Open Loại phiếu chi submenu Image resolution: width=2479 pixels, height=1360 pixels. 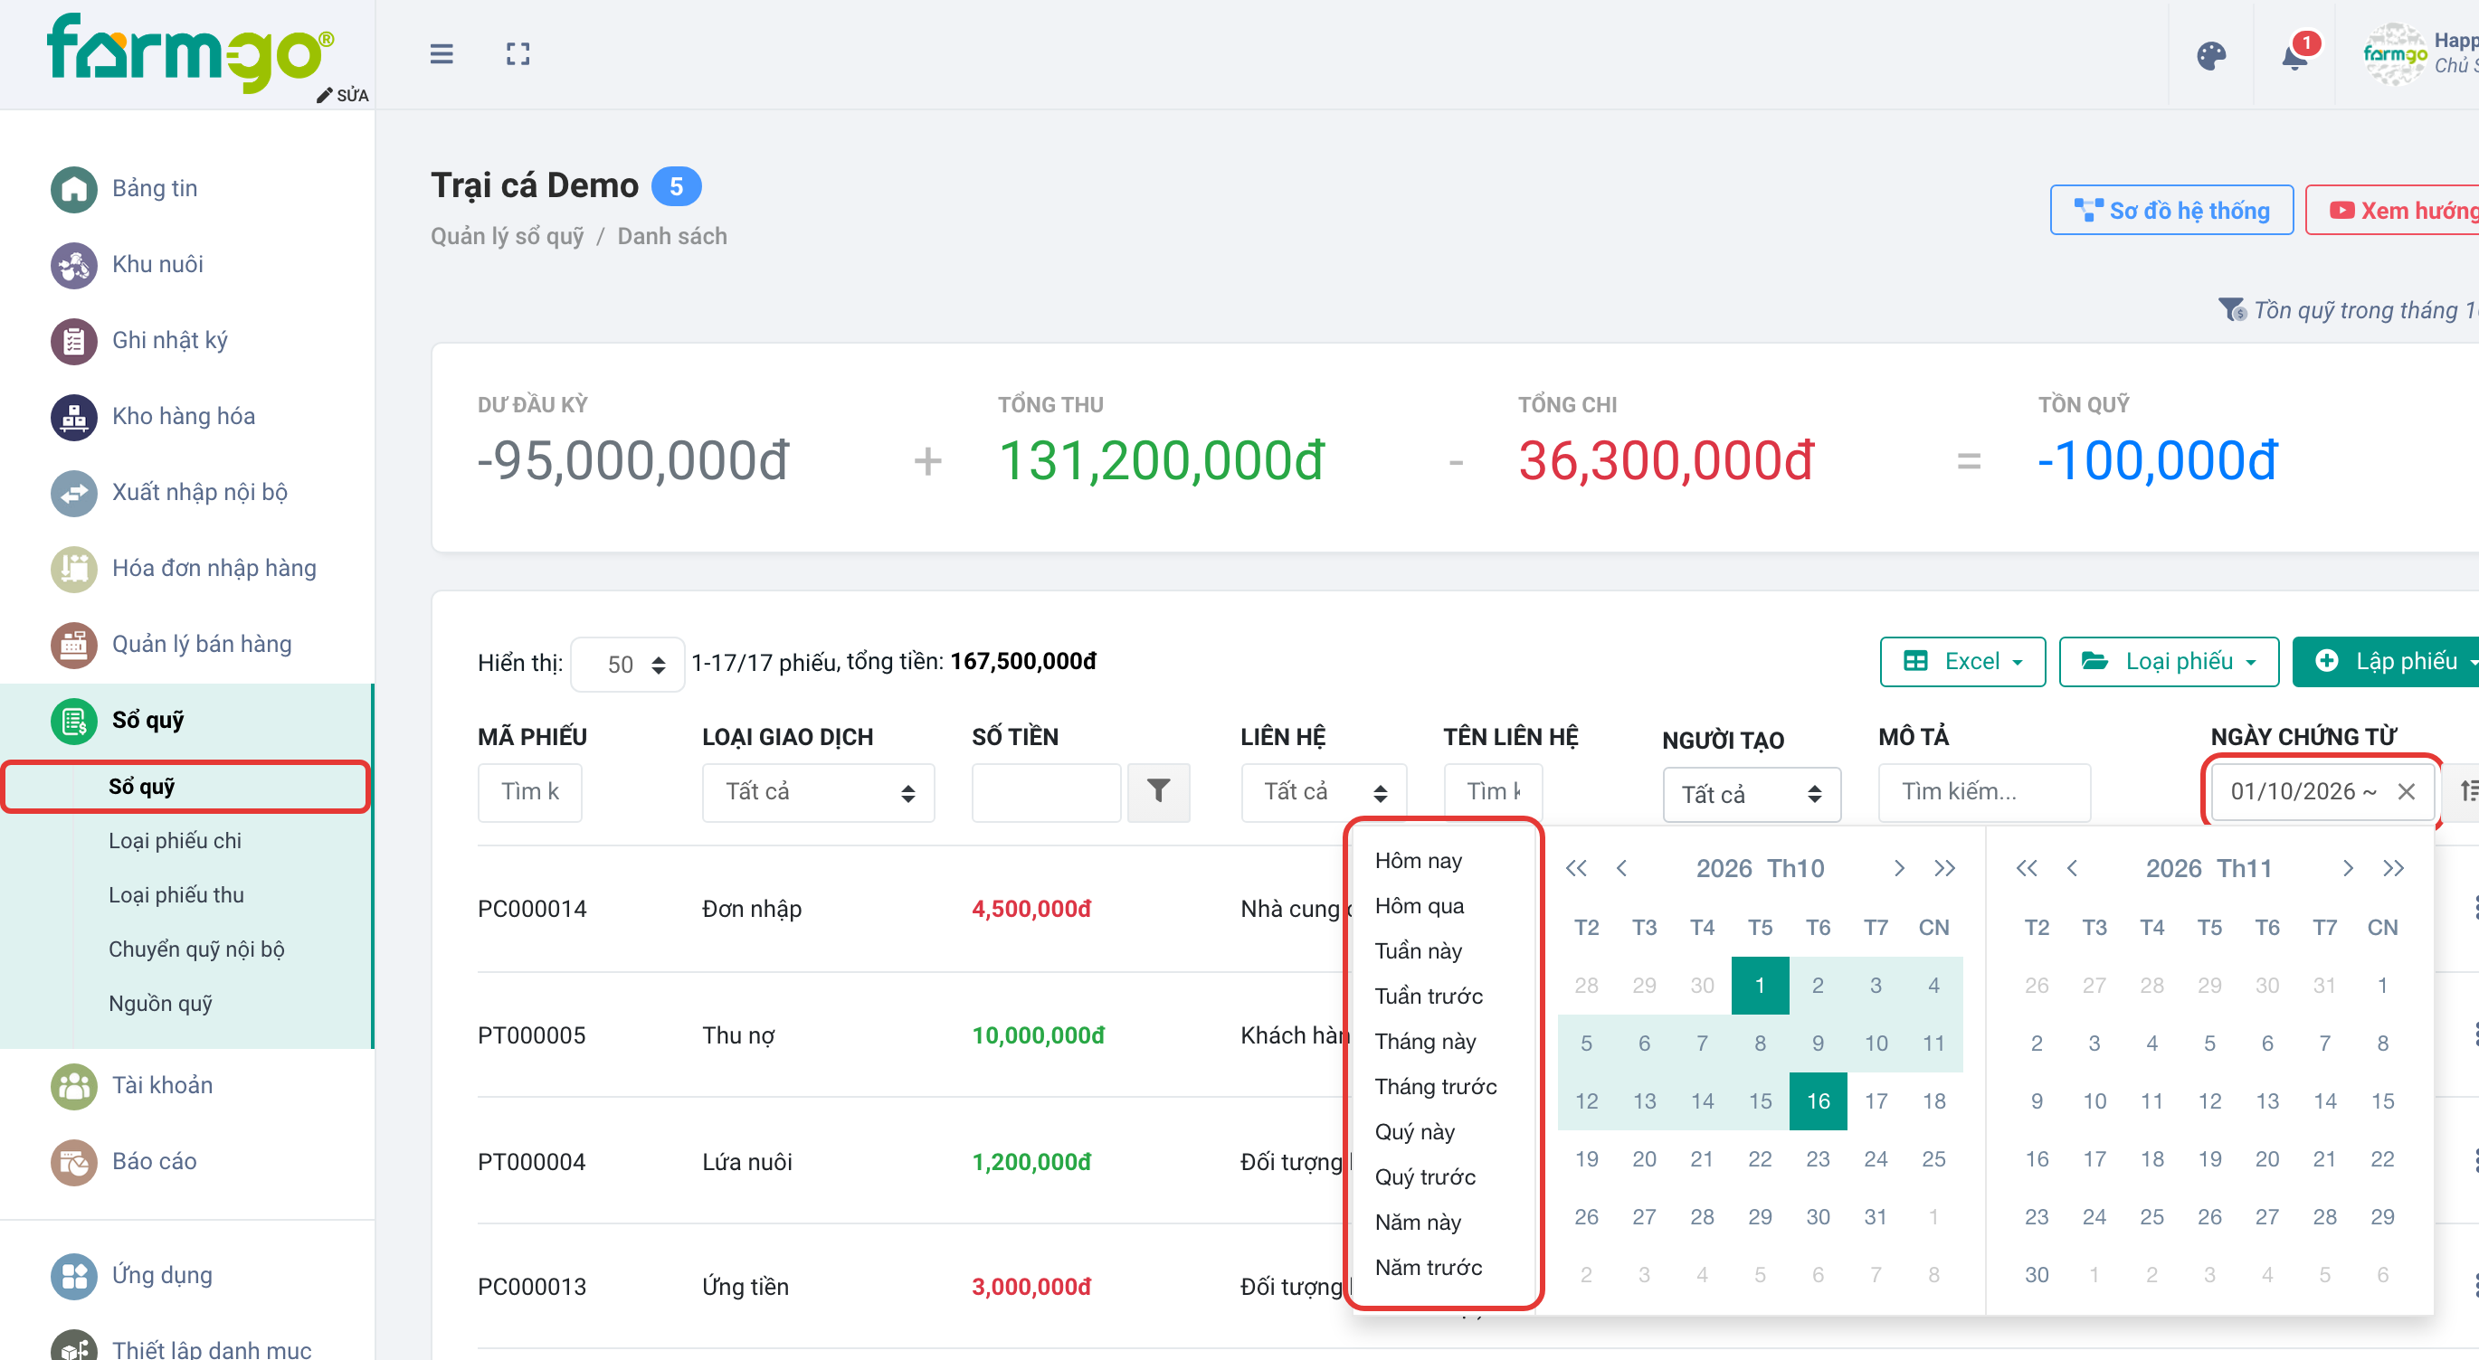coord(176,841)
